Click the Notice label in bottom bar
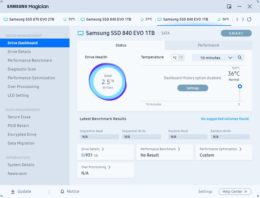Image resolution: width=260 pixels, height=198 pixels. tap(73, 191)
